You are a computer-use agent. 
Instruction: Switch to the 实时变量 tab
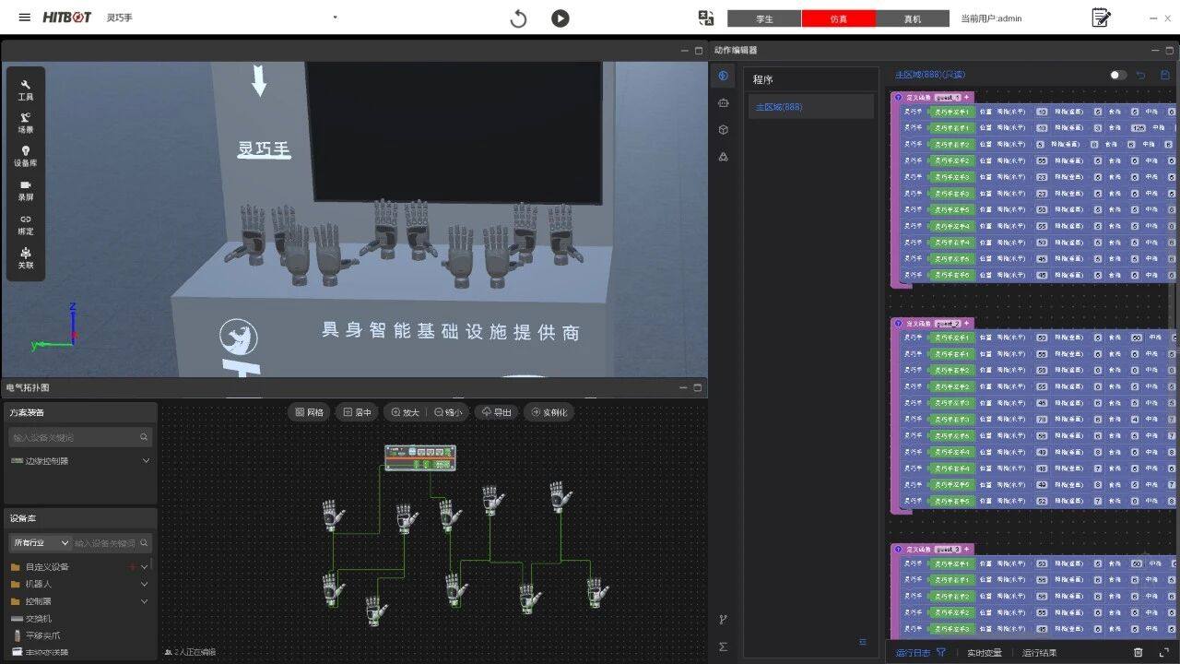click(984, 652)
